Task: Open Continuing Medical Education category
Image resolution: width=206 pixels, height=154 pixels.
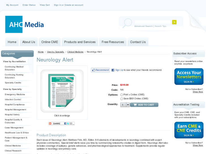Action: 14,68
